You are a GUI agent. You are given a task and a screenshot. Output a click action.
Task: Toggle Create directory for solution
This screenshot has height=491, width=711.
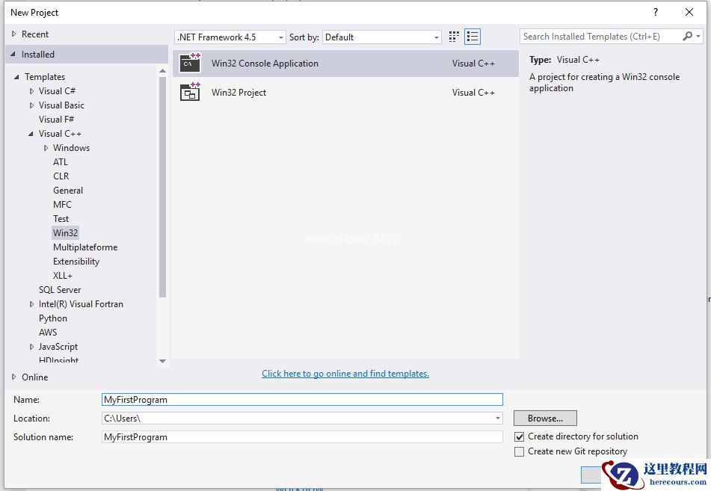[519, 436]
